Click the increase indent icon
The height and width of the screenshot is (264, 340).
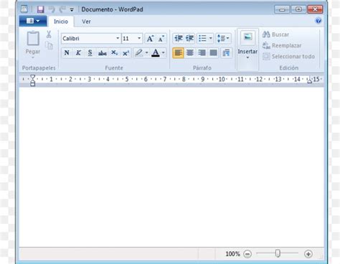(x=190, y=38)
